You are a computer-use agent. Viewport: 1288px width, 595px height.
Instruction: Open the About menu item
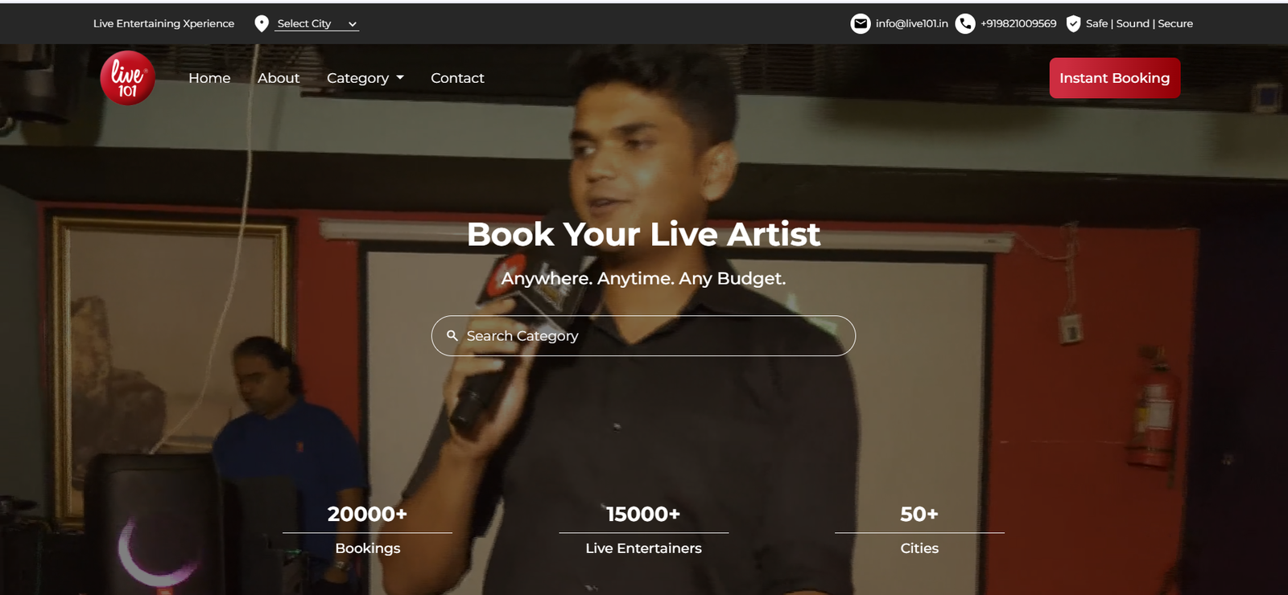tap(279, 78)
